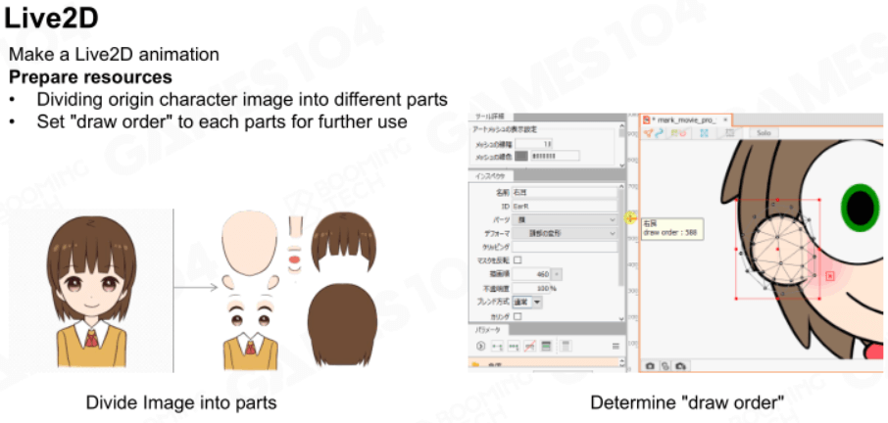
Task: Open the parameter panel hamburger menu
Action: 616,346
